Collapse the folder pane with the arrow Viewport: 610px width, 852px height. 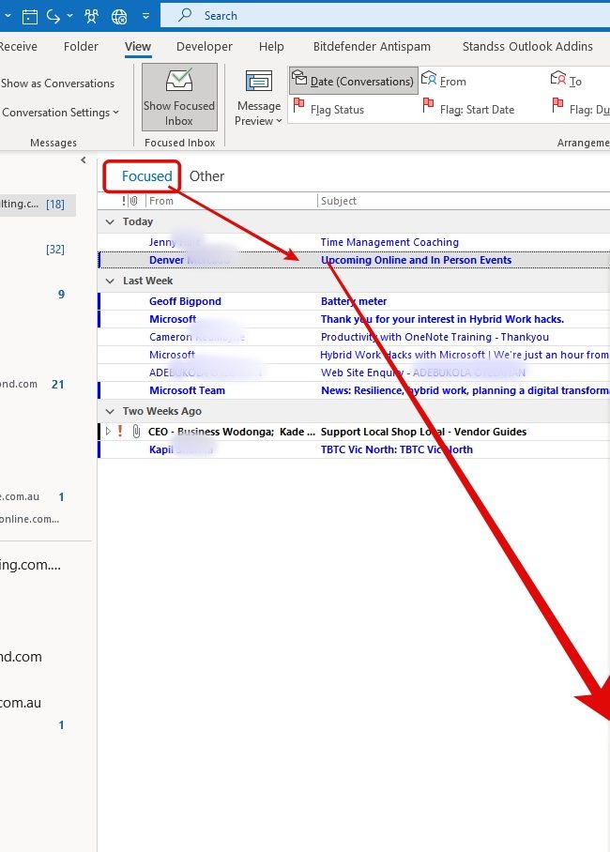click(84, 160)
